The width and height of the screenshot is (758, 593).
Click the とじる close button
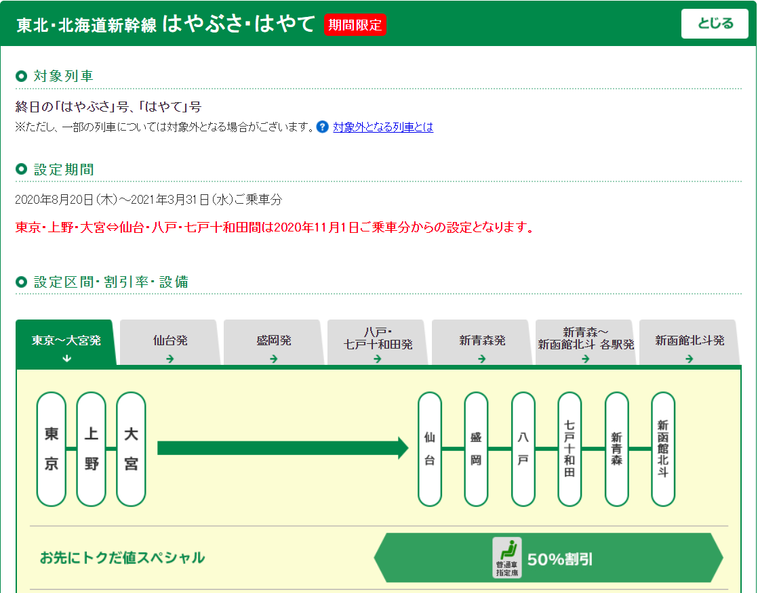[x=715, y=23]
